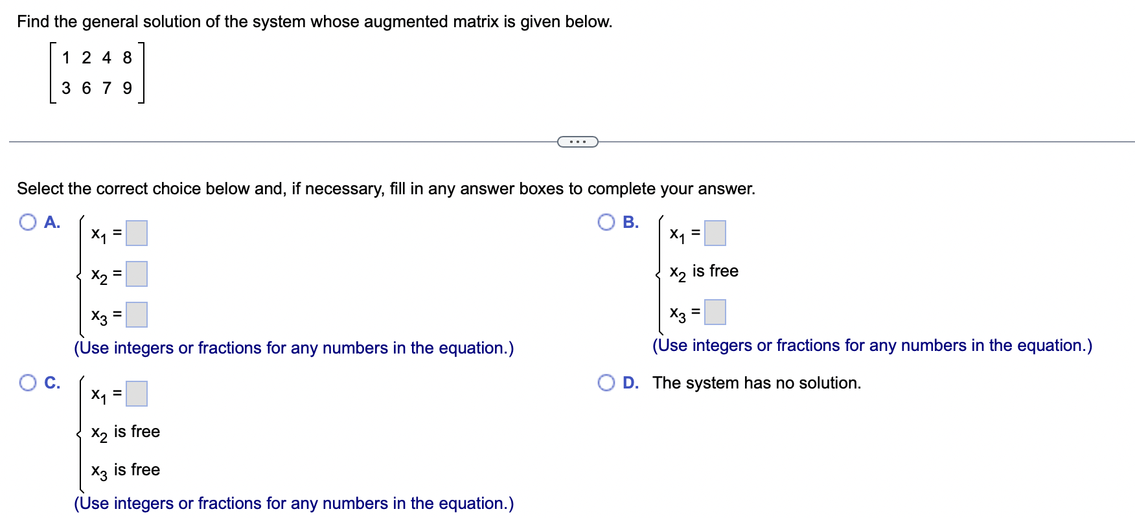The height and width of the screenshot is (518, 1135).
Task: Select the choice C label text
Action: point(51,383)
